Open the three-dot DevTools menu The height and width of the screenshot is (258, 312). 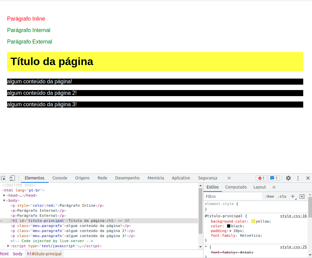pyautogui.click(x=298, y=178)
